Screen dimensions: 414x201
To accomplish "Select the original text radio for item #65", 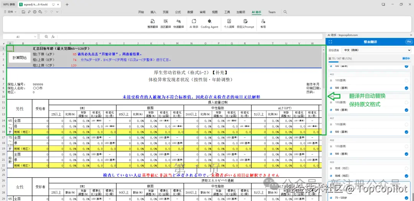I will pyautogui.click(x=406, y=80).
